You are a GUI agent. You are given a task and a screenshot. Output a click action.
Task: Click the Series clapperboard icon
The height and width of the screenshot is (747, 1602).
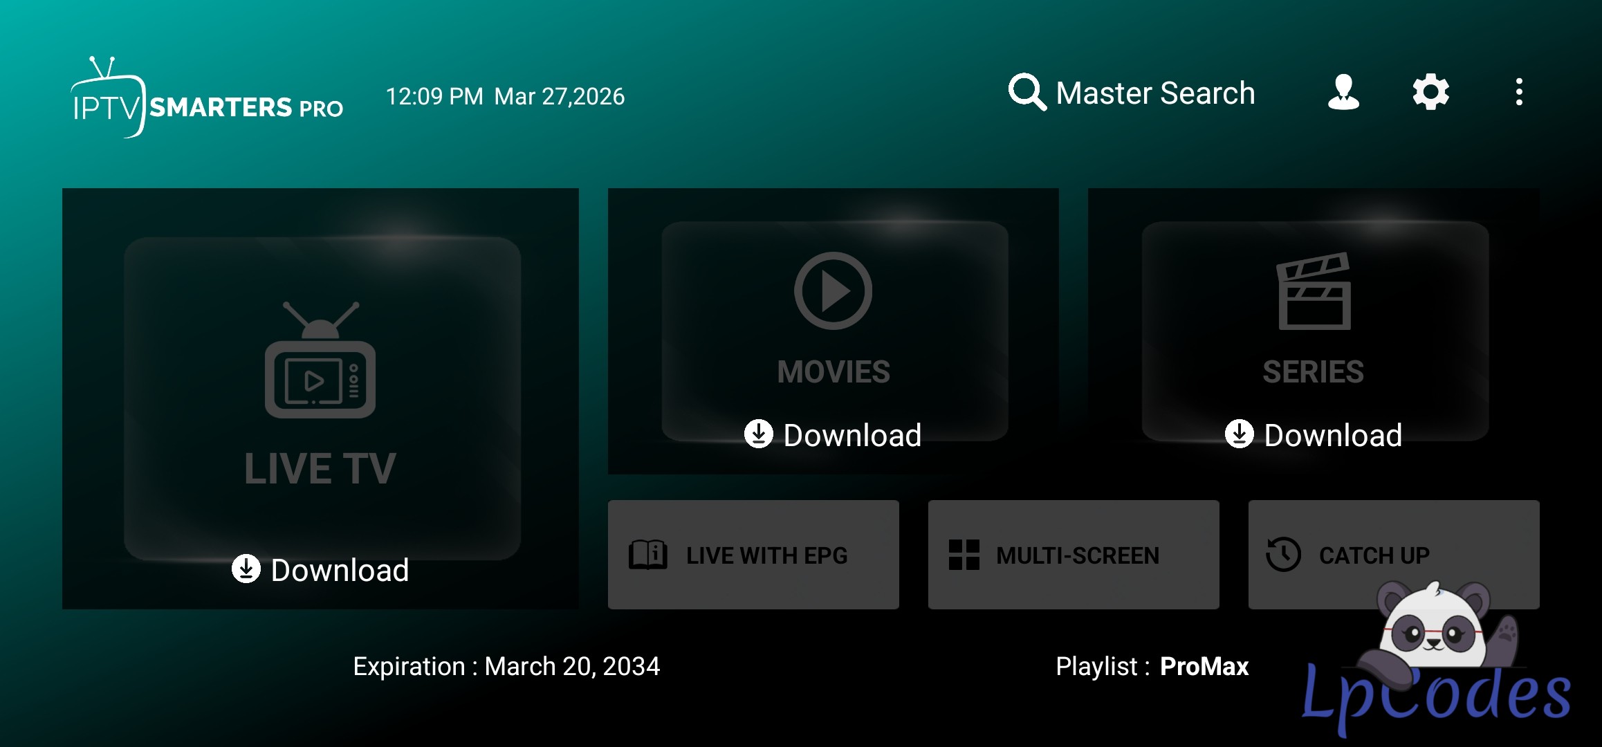[1313, 291]
